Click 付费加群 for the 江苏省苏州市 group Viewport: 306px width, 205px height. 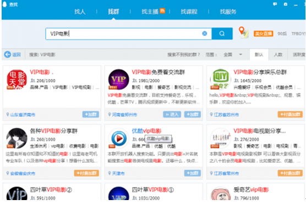(290, 114)
